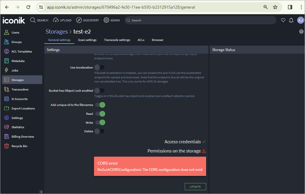Click into the top Search field
This screenshot has width=305, height=194.
200,20
